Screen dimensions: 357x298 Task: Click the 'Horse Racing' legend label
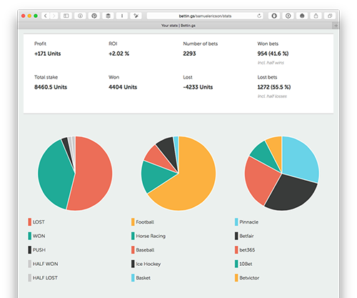[x=151, y=236]
